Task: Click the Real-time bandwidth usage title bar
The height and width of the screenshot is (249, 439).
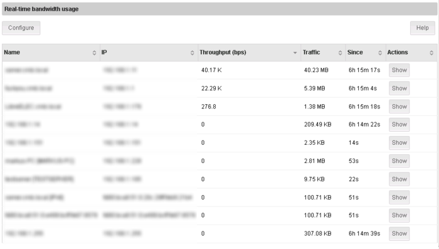Action: (219, 9)
